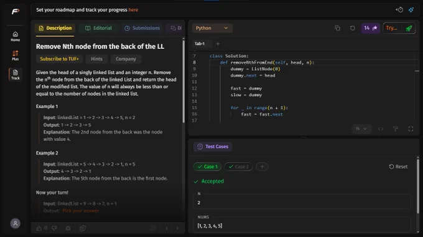Click Subscribe to TUF+ button
The height and width of the screenshot is (237, 423).
pos(59,59)
